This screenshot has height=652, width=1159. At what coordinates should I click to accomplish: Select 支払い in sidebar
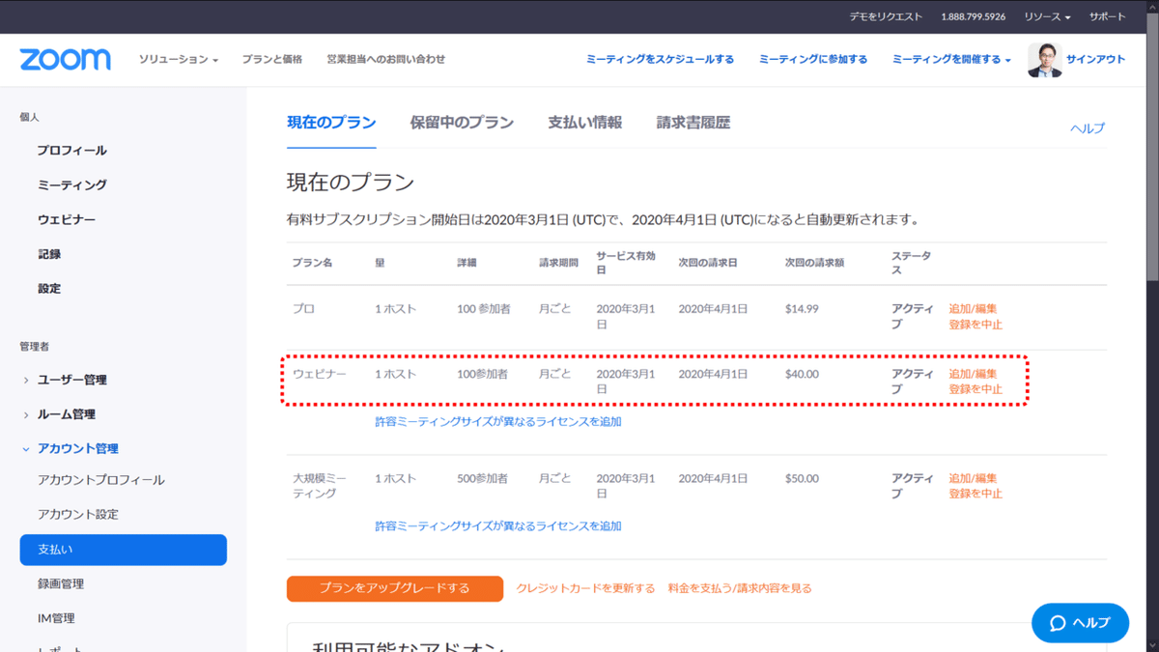124,550
